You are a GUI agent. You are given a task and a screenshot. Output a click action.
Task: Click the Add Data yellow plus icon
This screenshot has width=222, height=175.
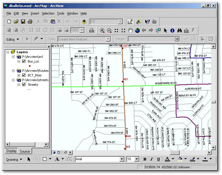pyautogui.click(x=84, y=22)
